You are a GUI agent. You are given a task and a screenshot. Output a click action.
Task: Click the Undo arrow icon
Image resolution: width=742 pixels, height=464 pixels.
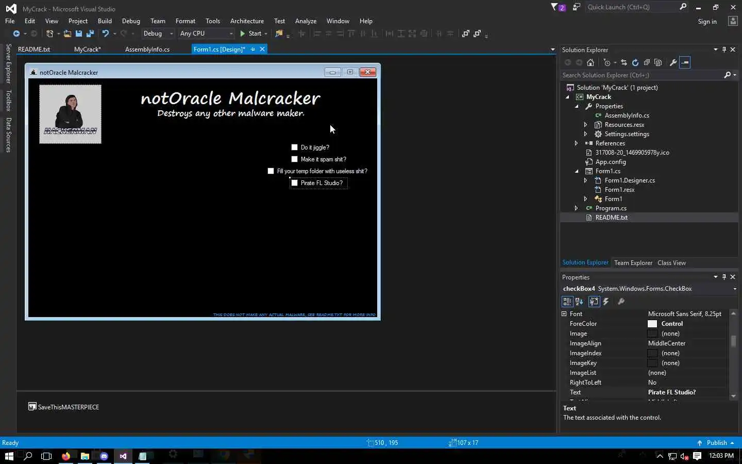click(x=105, y=34)
